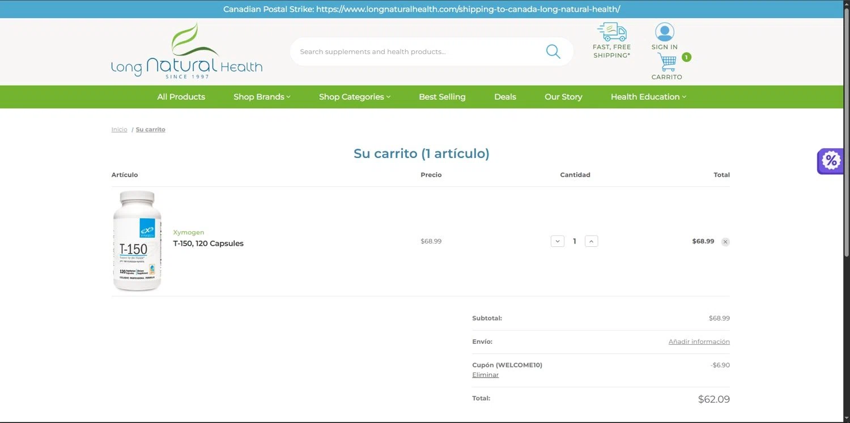
Task: Click the Long Natural Health logo
Action: [x=186, y=51]
